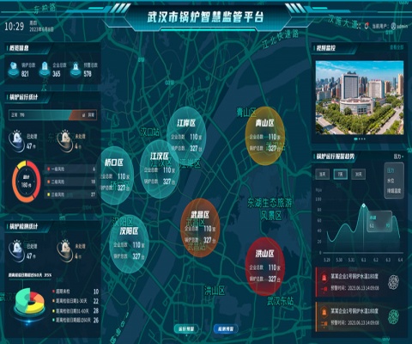Choose 排烟温度 option in the dropdown list
This screenshot has width=412, height=344.
(x=394, y=191)
